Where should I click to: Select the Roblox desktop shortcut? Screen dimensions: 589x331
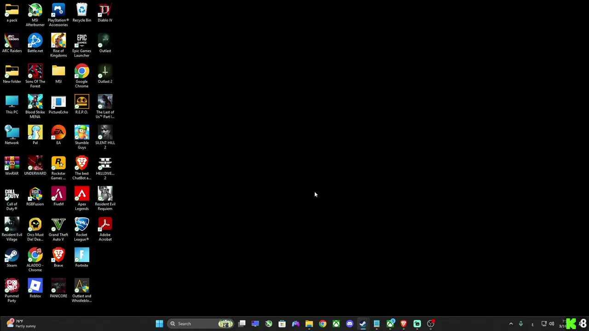35,289
